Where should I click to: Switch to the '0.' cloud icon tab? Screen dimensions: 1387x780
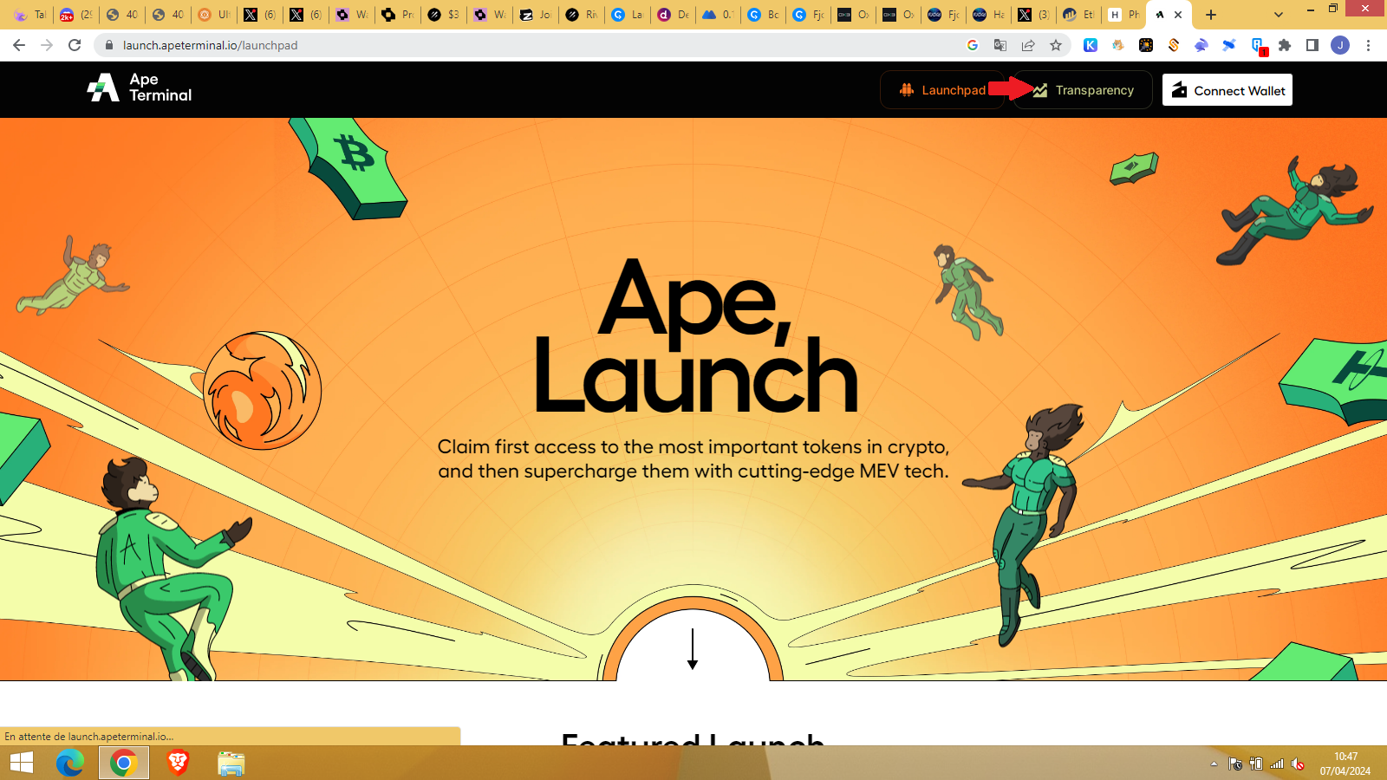[719, 15]
